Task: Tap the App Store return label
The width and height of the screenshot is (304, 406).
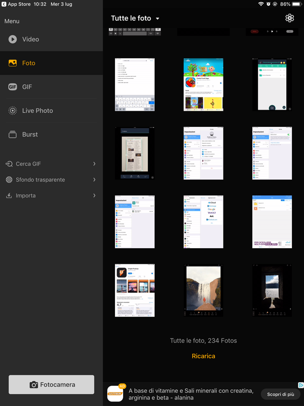Action: pos(19,4)
